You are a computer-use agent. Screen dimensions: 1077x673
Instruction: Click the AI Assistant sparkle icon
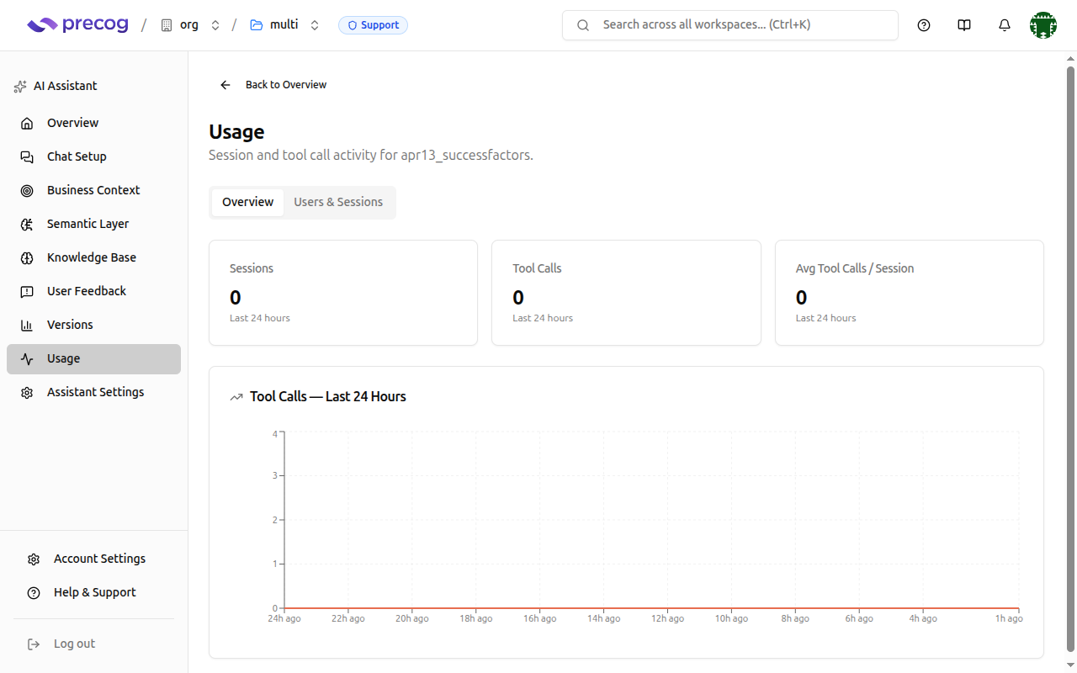click(20, 86)
